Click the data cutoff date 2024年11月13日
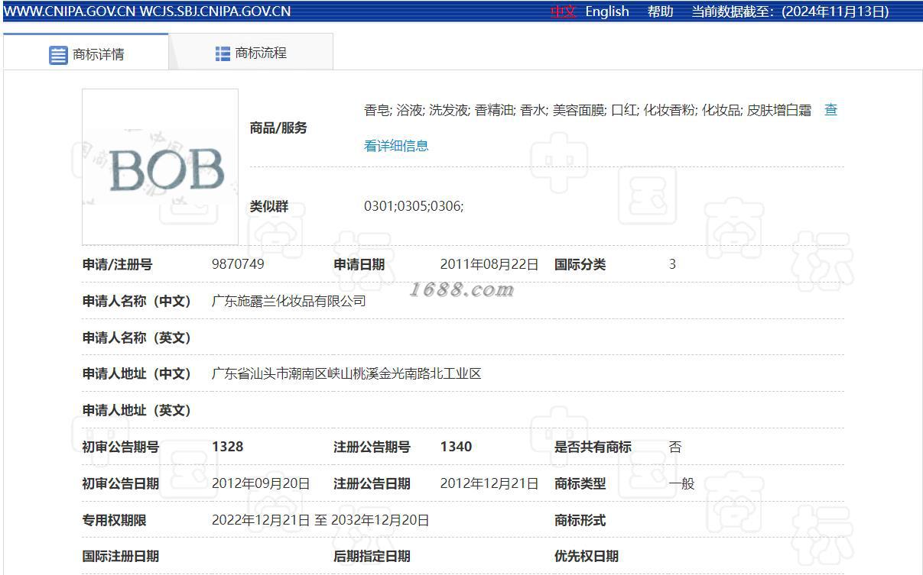The height and width of the screenshot is (575, 923). (835, 11)
